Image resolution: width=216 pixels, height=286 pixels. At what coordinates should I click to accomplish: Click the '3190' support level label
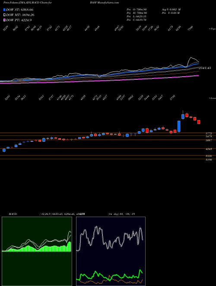click(x=208, y=159)
